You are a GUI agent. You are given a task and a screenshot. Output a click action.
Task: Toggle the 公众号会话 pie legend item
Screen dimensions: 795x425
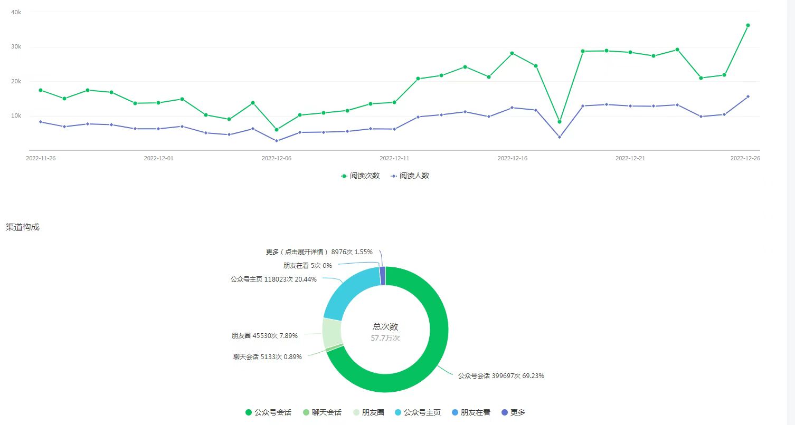click(x=268, y=412)
